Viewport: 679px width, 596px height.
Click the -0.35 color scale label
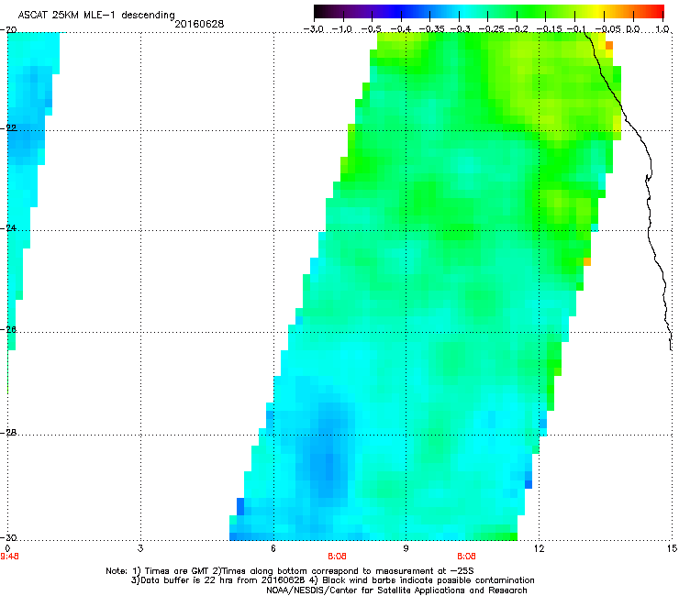431,29
